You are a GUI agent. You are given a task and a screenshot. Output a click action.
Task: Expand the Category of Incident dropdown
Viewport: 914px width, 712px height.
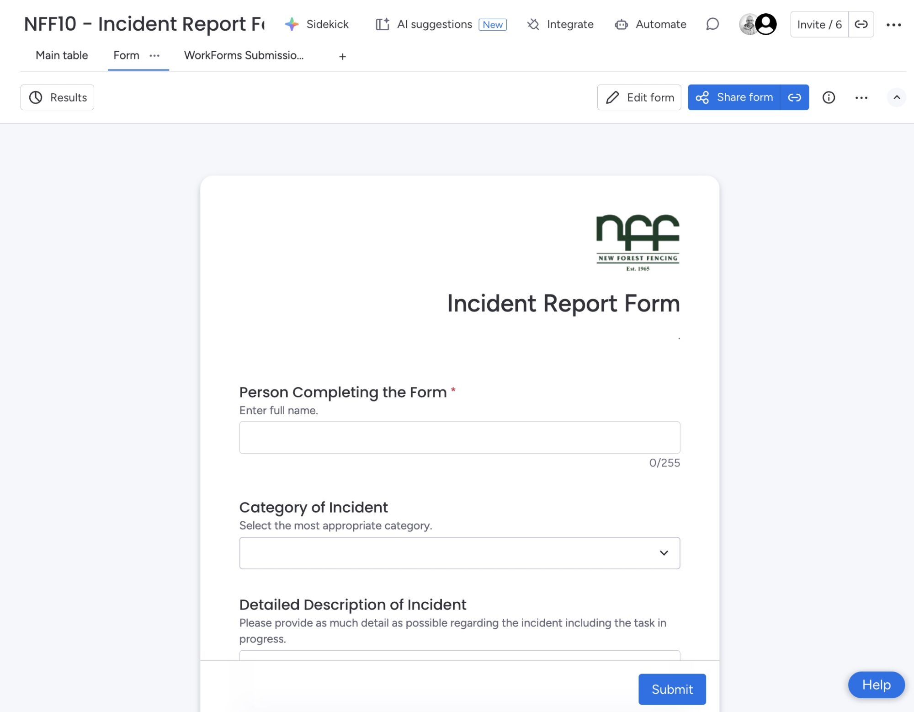coord(459,553)
